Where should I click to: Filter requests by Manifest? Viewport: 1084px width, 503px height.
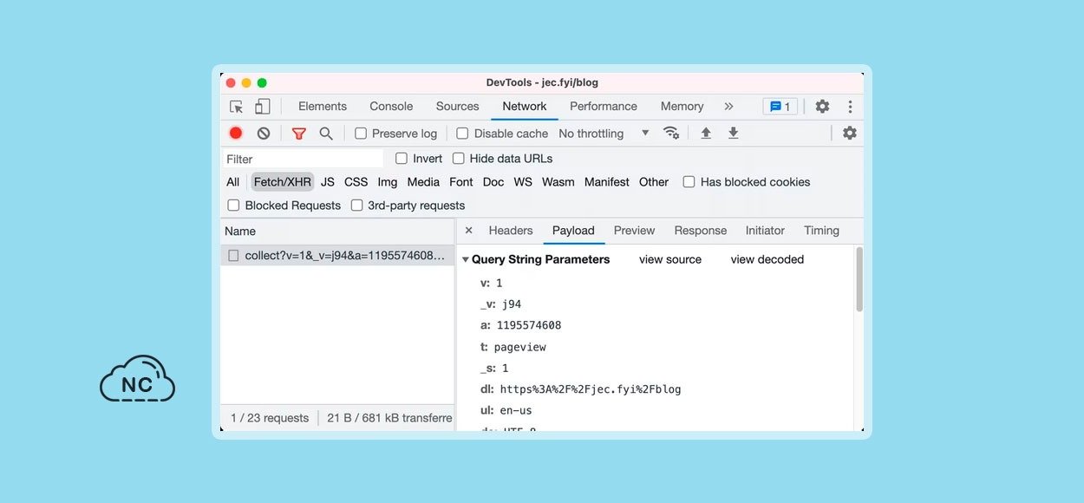point(607,182)
